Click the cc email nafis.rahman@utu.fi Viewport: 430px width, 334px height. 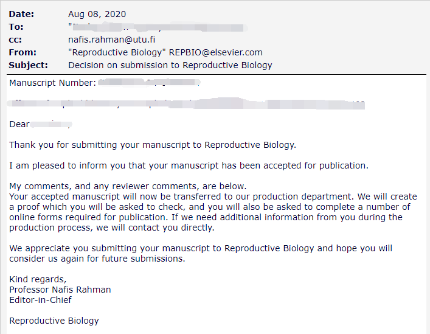click(112, 40)
